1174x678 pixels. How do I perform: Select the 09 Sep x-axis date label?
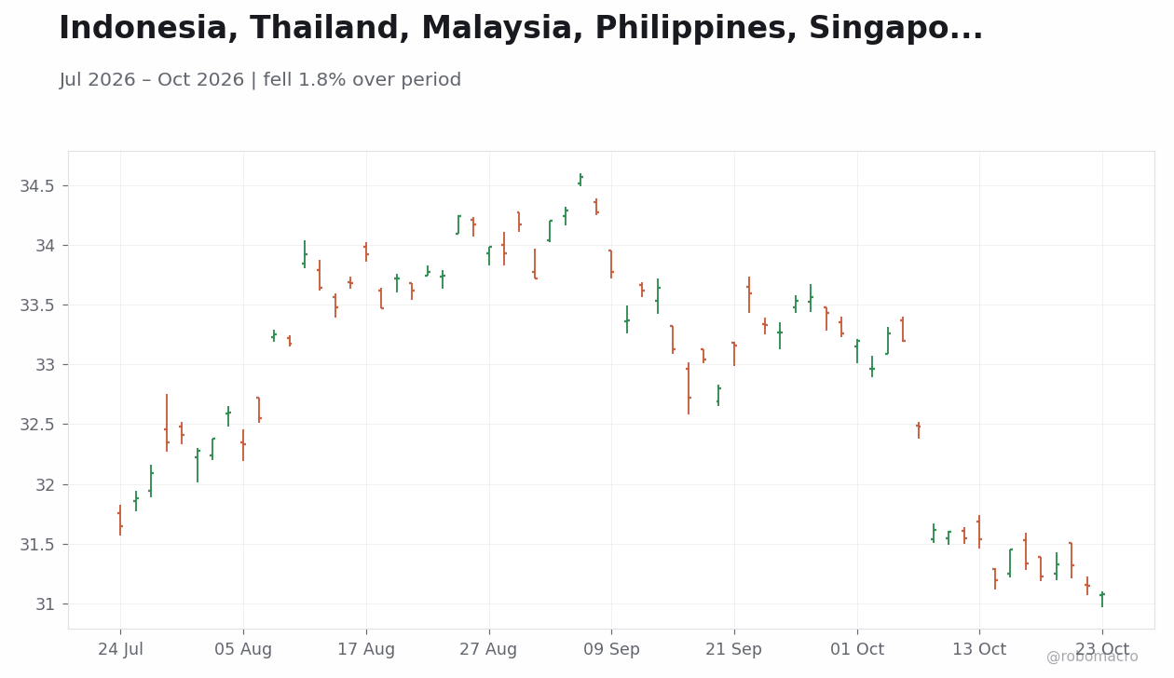(611, 650)
